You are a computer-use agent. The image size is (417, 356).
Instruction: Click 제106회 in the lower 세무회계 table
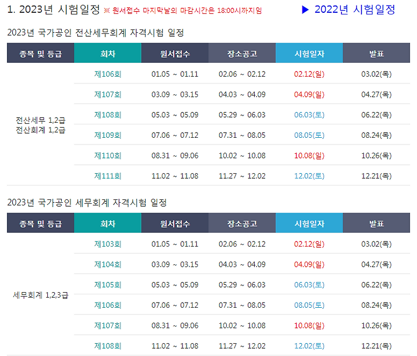pos(108,305)
